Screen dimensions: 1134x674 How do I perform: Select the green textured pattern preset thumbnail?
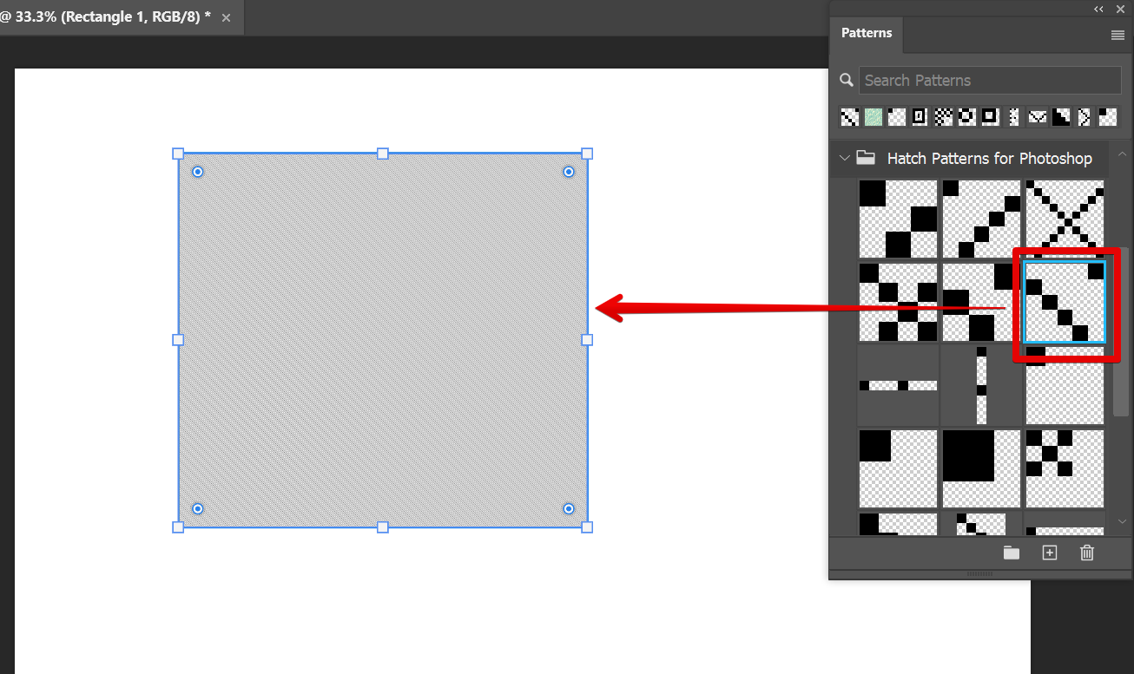(x=872, y=116)
